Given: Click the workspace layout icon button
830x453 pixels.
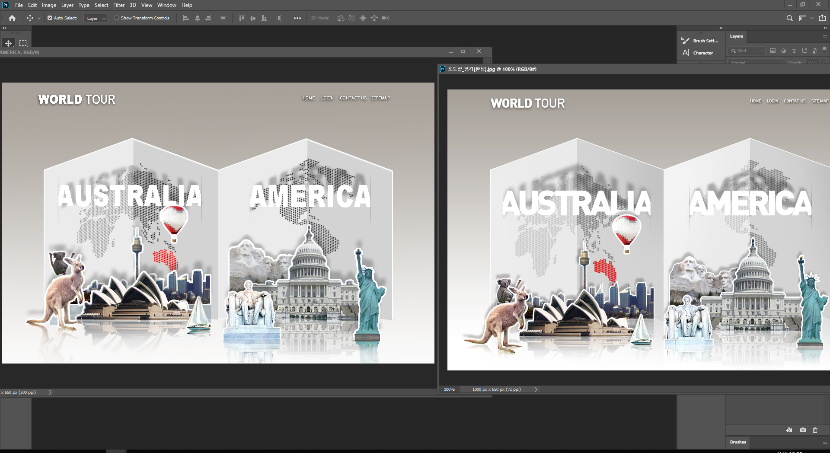Looking at the screenshot, I should pos(803,18).
